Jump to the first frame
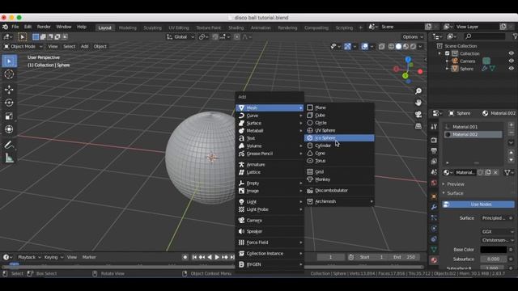Screen dimensions: 518x291 194,257
